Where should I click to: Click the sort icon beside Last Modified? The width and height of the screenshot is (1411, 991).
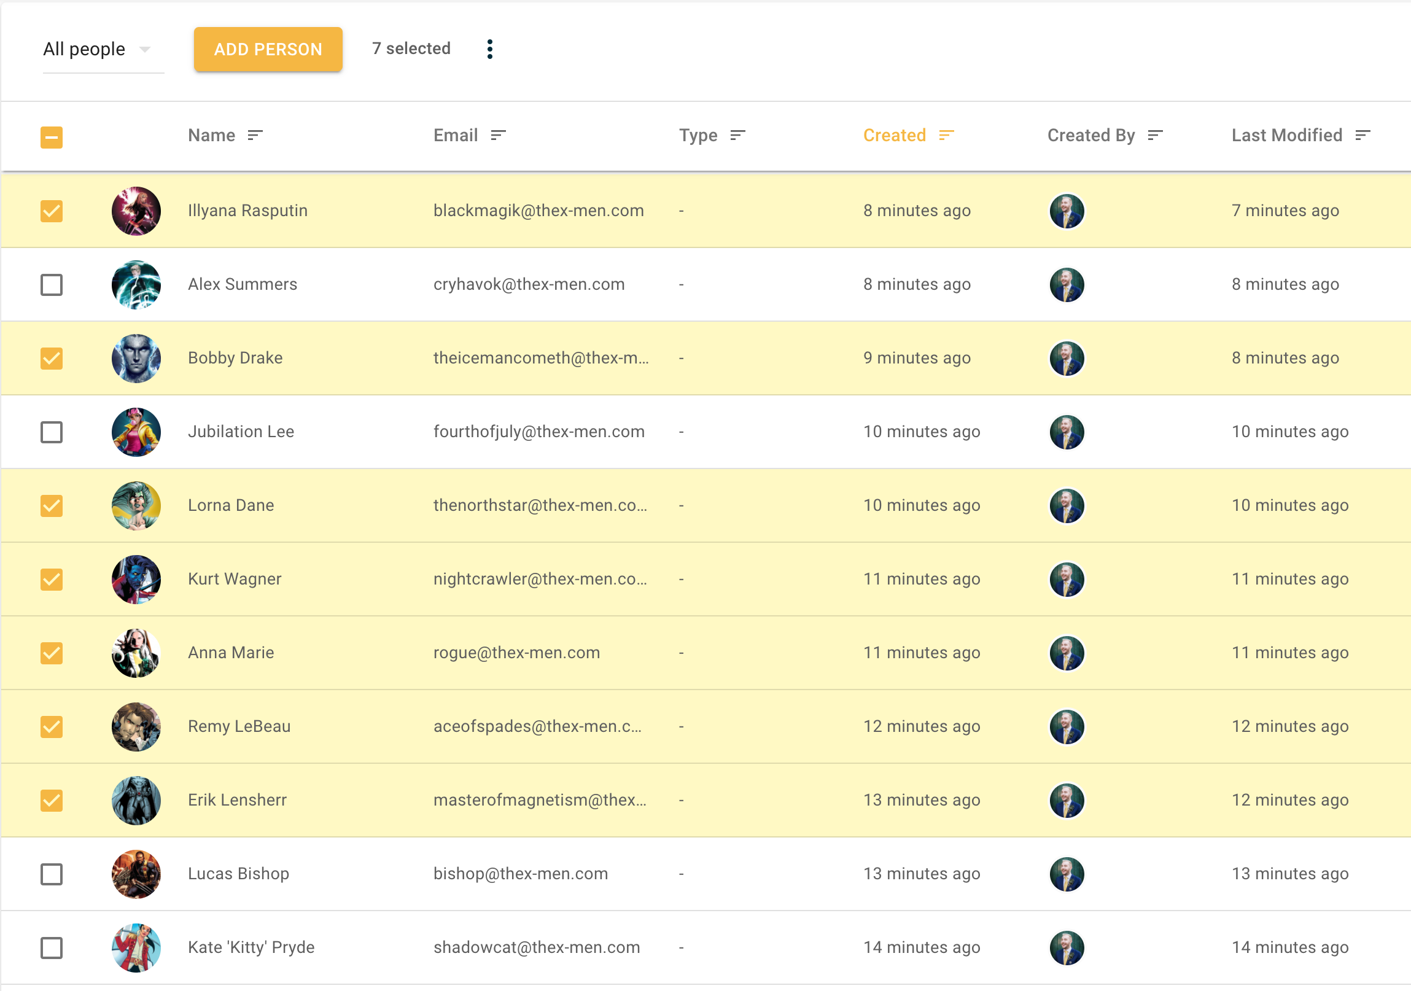tap(1362, 135)
